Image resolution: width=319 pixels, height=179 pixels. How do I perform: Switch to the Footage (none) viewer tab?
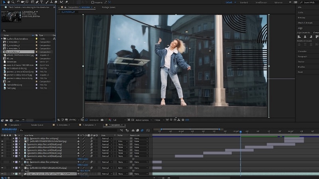tap(108, 7)
